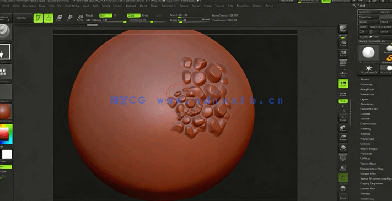
Task: Open the stroke type selector
Action: (x=5, y=52)
